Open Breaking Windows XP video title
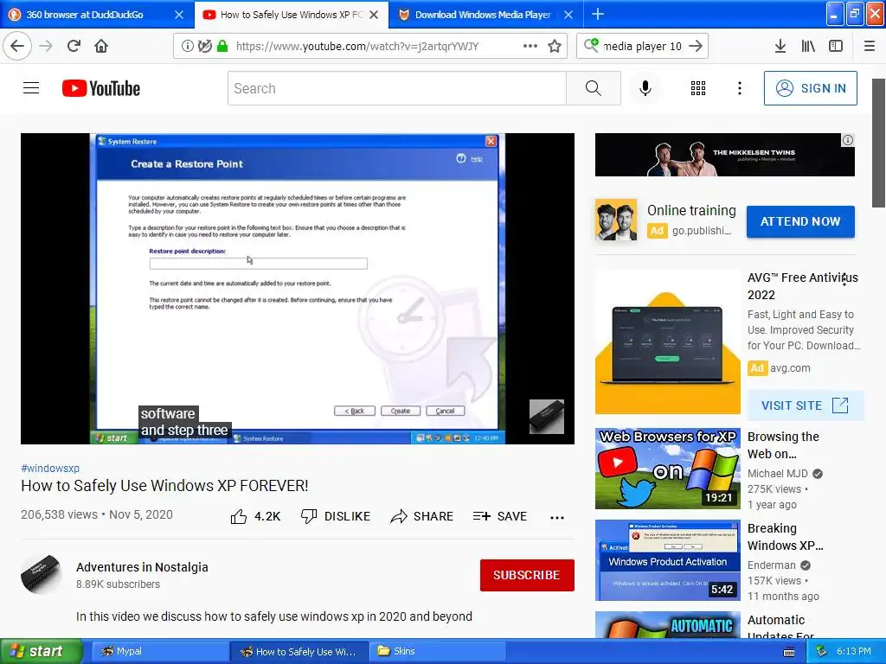Screen dimensions: 886x664 [x=786, y=536]
